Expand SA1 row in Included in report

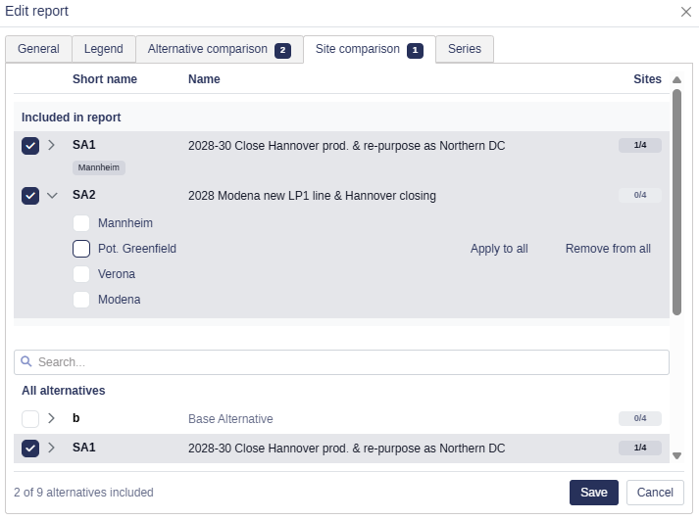pyautogui.click(x=52, y=145)
